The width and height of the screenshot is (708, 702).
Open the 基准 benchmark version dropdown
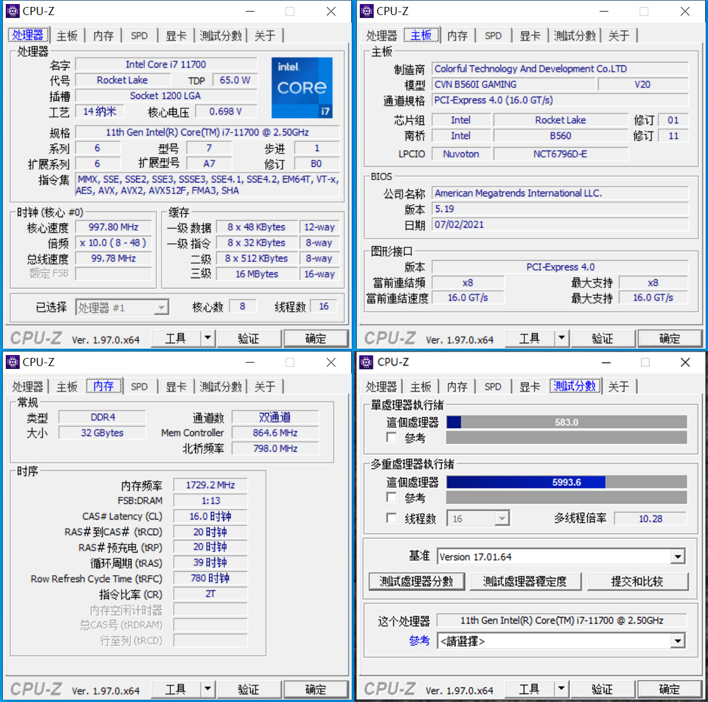point(677,556)
